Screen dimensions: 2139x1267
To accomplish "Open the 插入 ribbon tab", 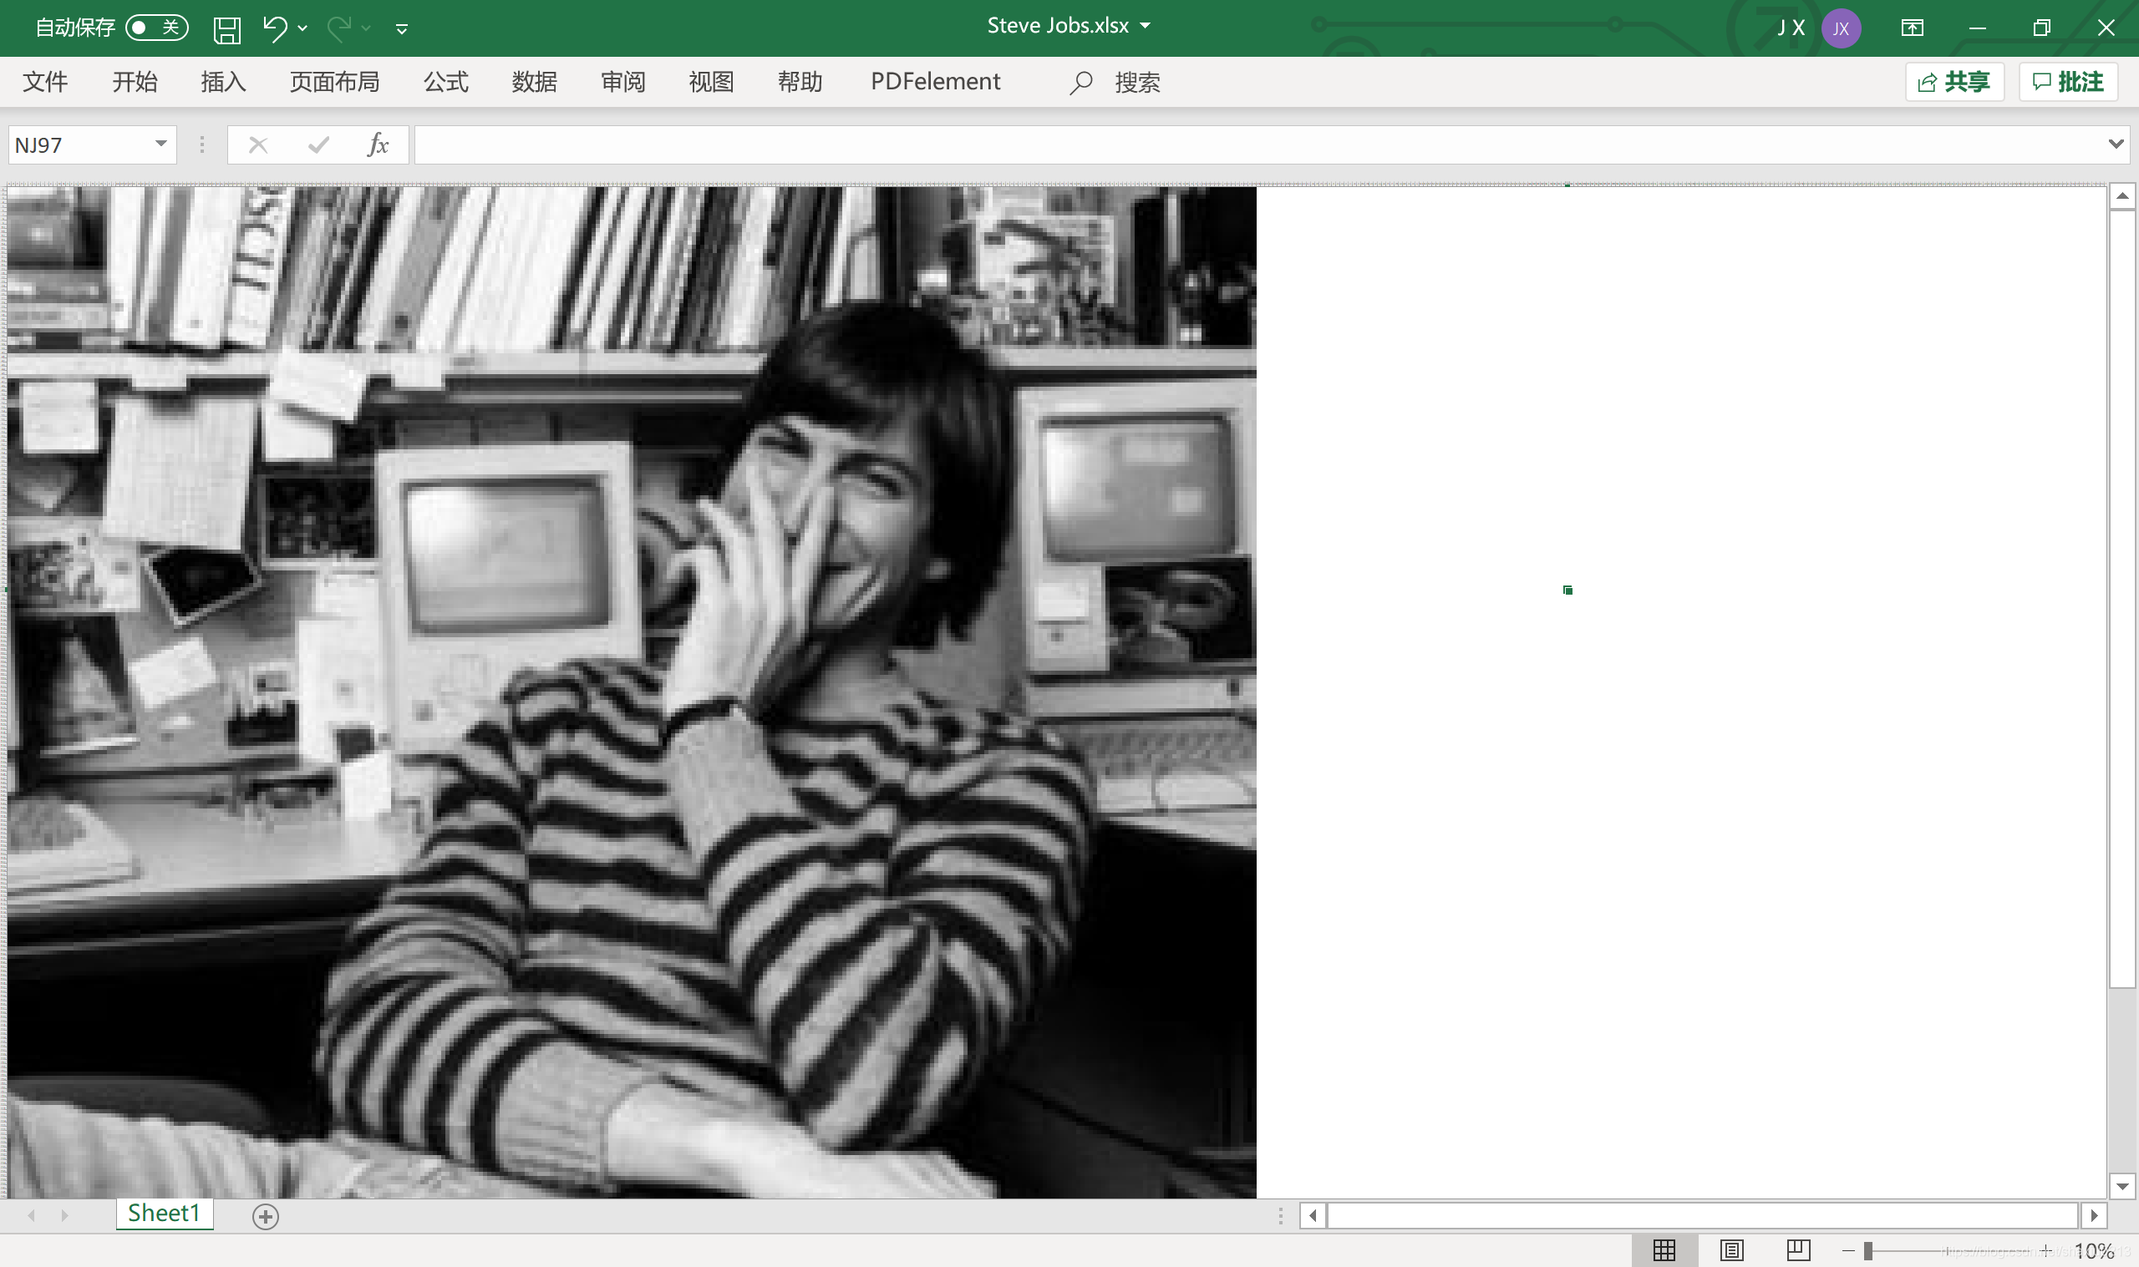I will (223, 82).
